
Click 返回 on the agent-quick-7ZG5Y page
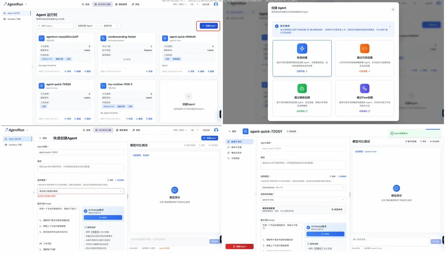coord(232,131)
